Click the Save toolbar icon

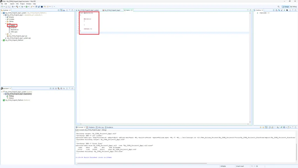pyautogui.click(x=6, y=7)
